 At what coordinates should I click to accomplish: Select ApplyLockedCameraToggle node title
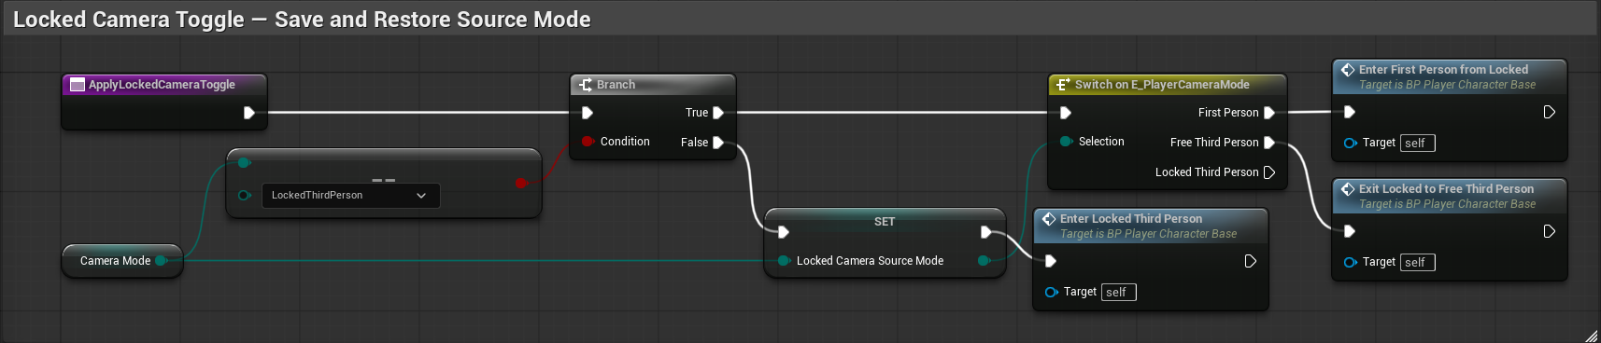tap(162, 85)
